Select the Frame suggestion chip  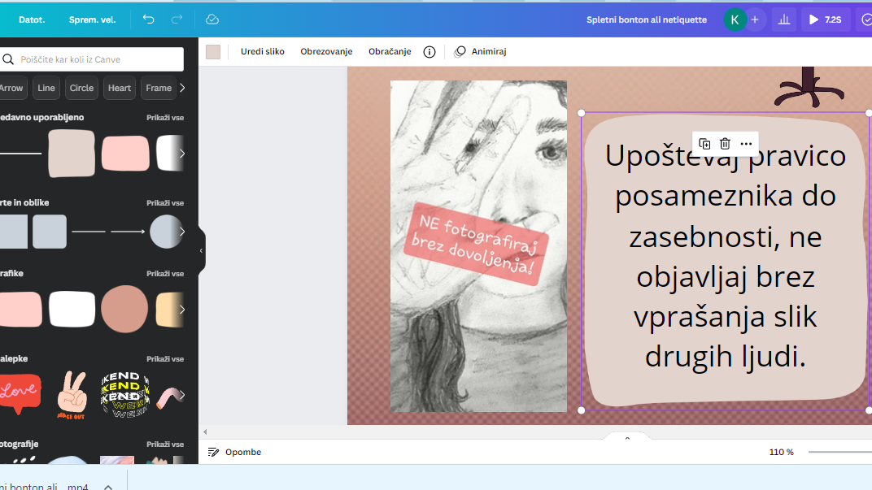[159, 88]
